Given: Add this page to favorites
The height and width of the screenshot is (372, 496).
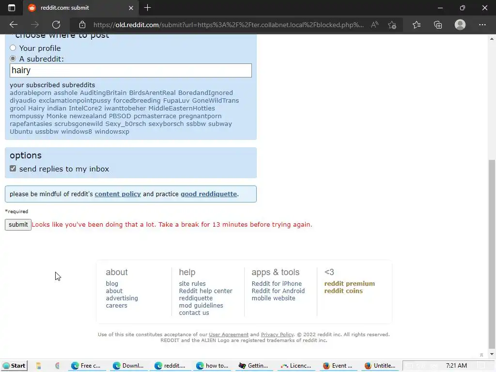Looking at the screenshot, I should click(x=392, y=25).
